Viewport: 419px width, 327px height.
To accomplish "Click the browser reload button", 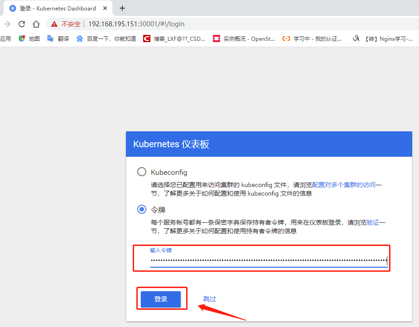I will coord(22,24).
